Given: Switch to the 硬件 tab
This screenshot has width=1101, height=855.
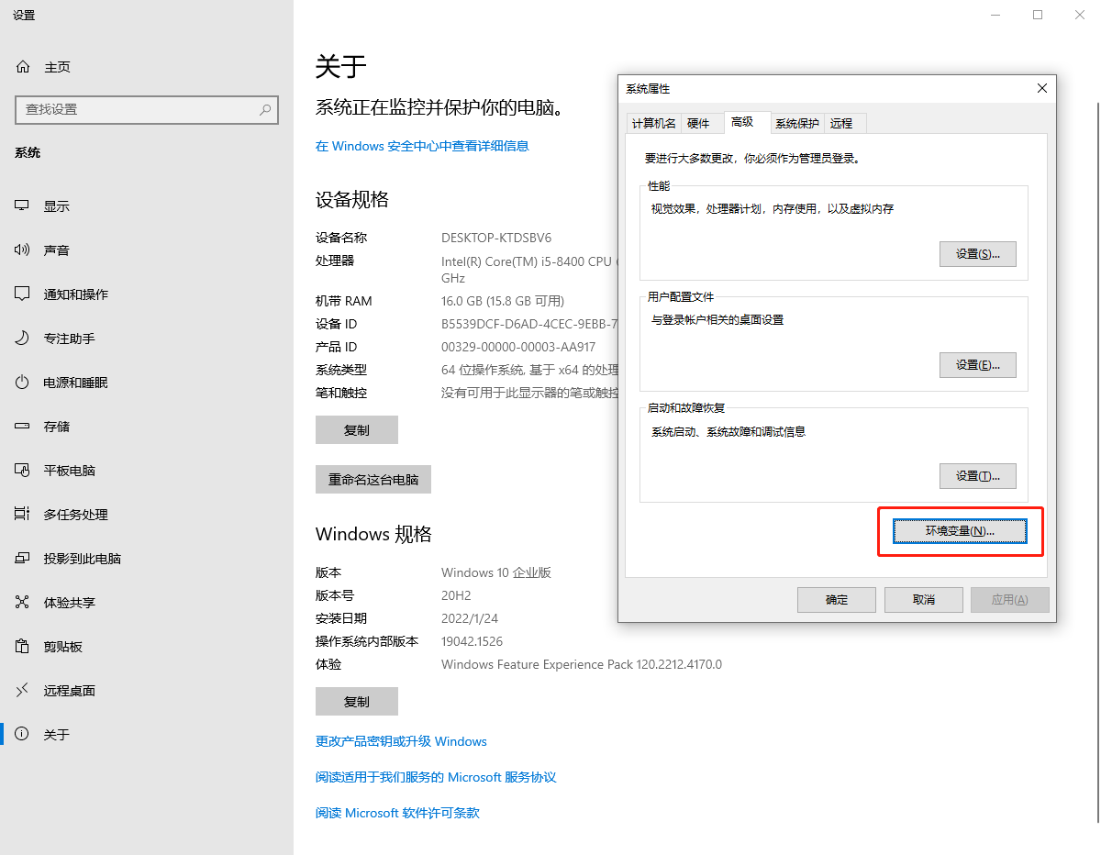Looking at the screenshot, I should (698, 124).
